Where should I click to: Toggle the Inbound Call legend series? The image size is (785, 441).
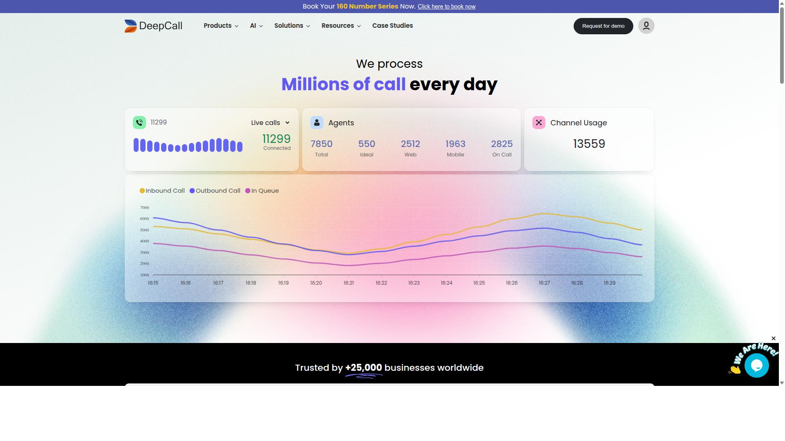click(162, 191)
